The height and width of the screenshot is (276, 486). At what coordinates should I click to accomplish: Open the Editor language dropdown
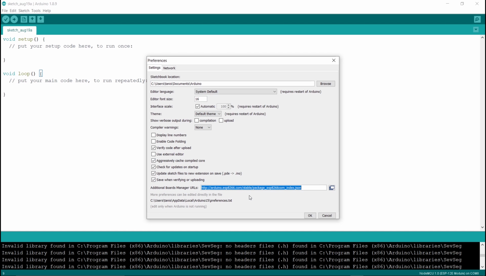tap(235, 92)
